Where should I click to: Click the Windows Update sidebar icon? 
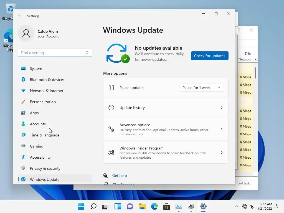point(23,179)
